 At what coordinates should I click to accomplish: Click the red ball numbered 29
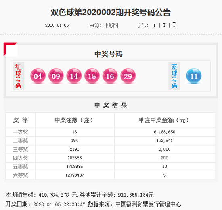pyautogui.click(x=128, y=76)
